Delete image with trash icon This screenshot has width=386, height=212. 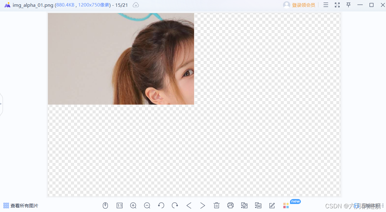pyautogui.click(x=217, y=206)
